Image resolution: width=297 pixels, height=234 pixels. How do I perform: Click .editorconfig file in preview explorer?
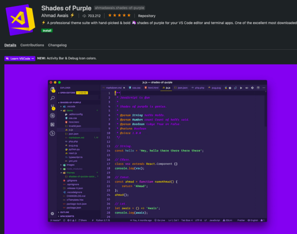click(78, 114)
